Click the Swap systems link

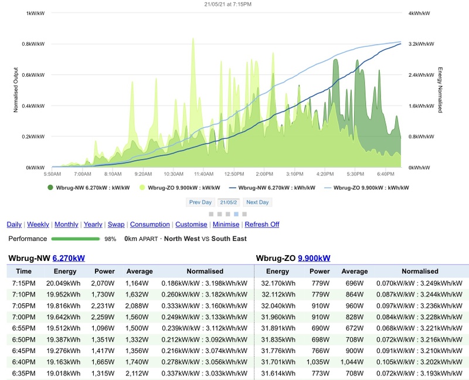tap(116, 225)
